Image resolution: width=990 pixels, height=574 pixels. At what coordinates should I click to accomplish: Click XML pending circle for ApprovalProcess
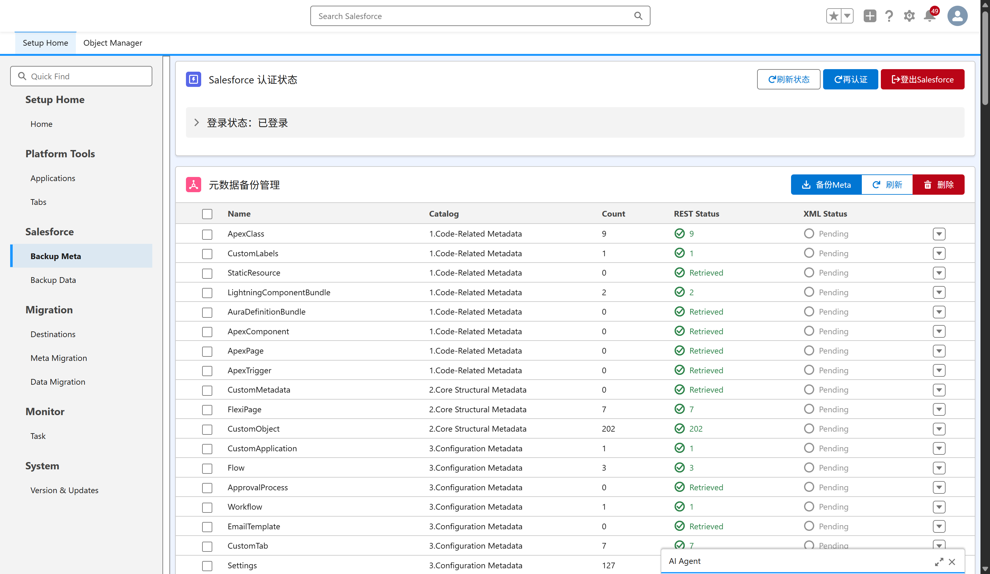tap(809, 487)
